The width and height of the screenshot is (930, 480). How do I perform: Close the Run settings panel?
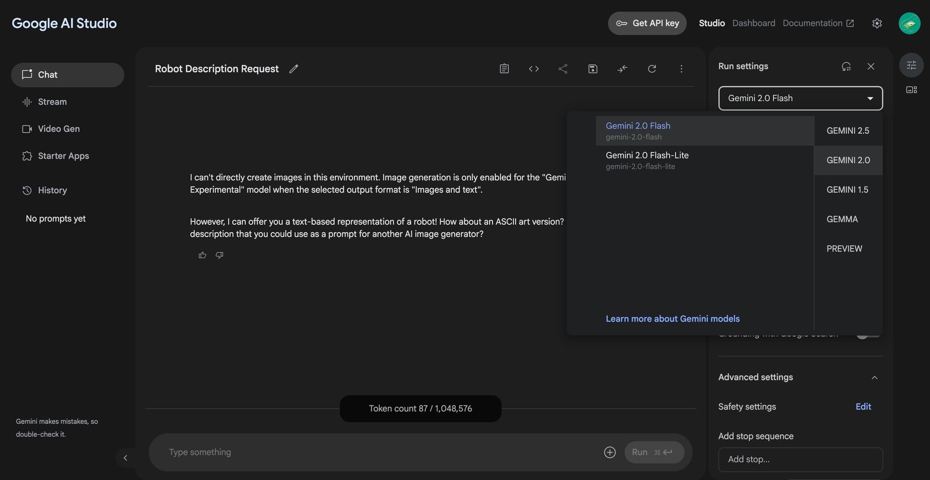871,66
